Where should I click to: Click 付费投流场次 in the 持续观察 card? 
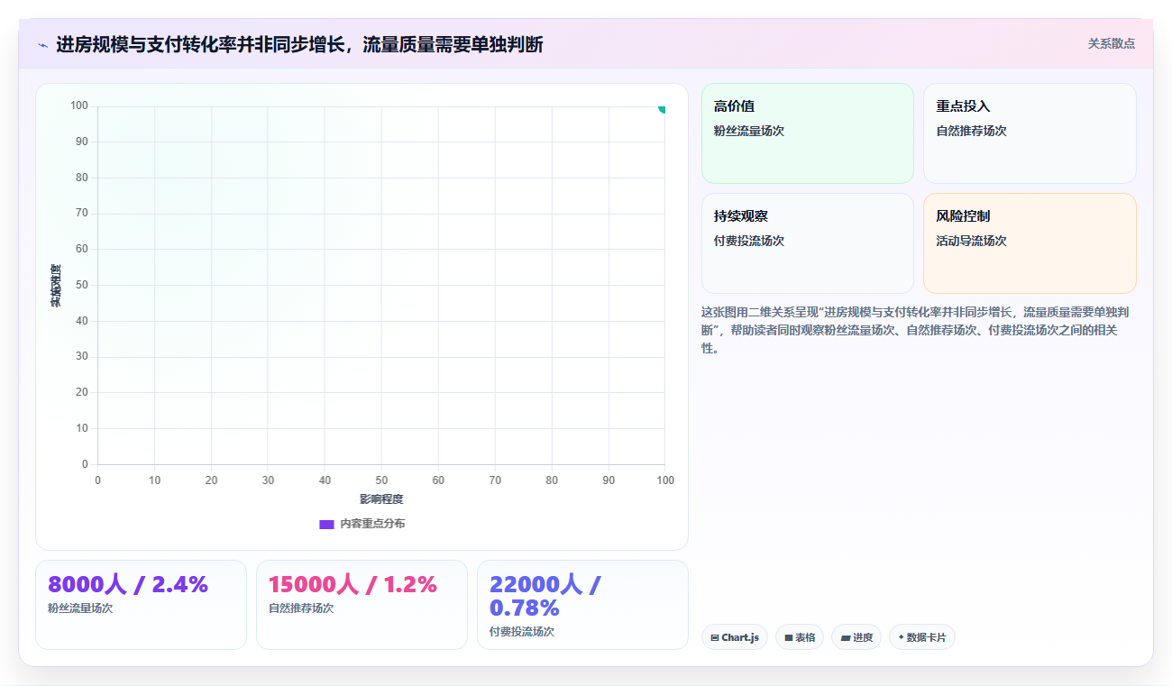749,241
